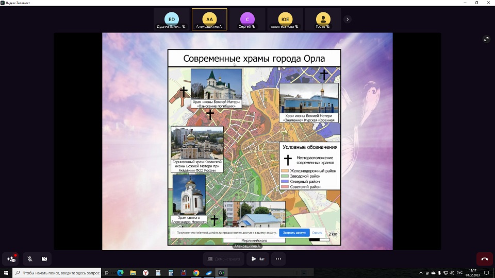Unmute the microphone
The height and width of the screenshot is (278, 495).
(x=29, y=258)
